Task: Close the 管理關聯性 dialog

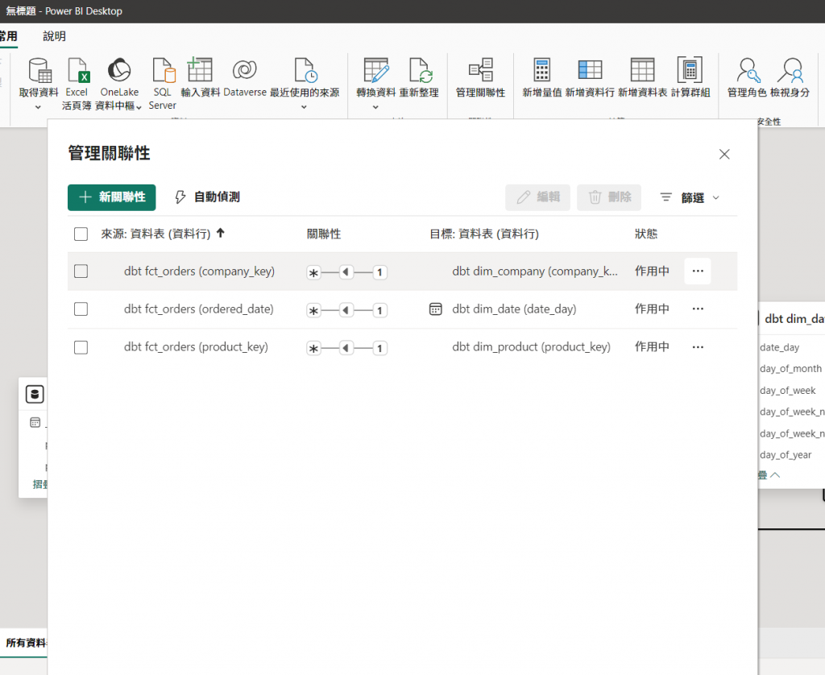Action: click(x=724, y=154)
